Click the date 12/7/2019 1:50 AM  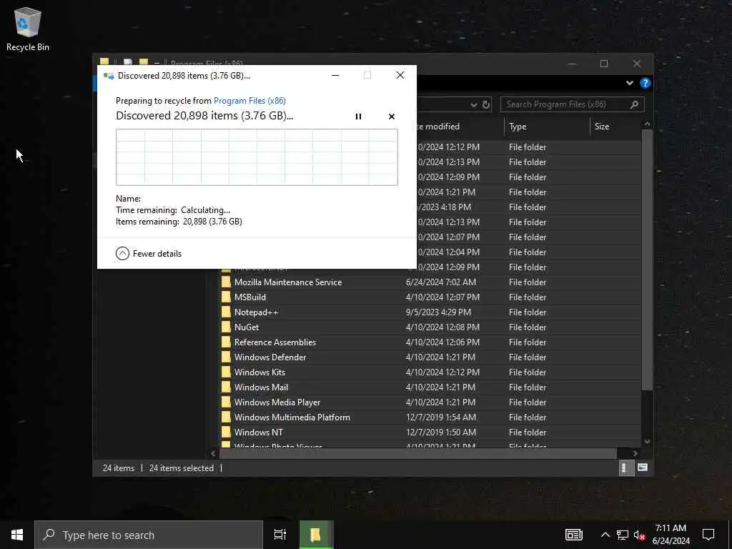tap(440, 432)
